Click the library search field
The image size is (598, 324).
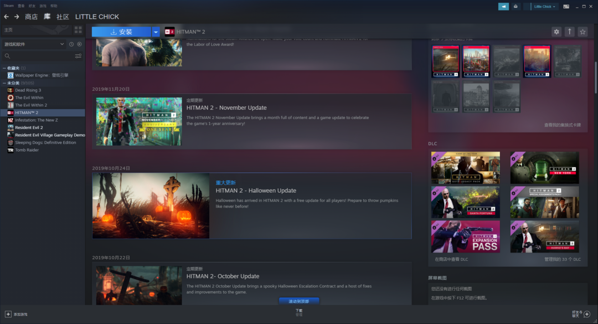(x=38, y=56)
